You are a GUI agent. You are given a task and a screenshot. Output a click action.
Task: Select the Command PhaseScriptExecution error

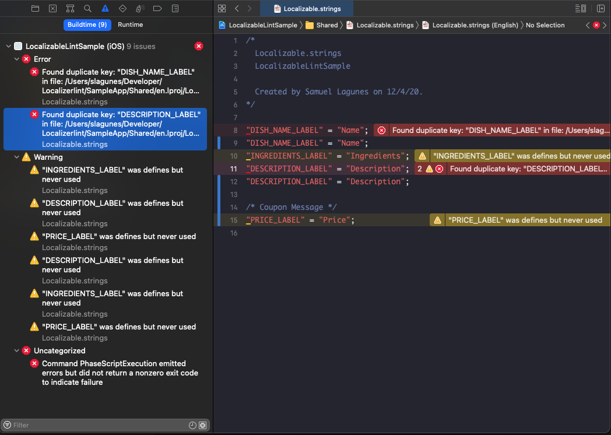[x=105, y=373]
